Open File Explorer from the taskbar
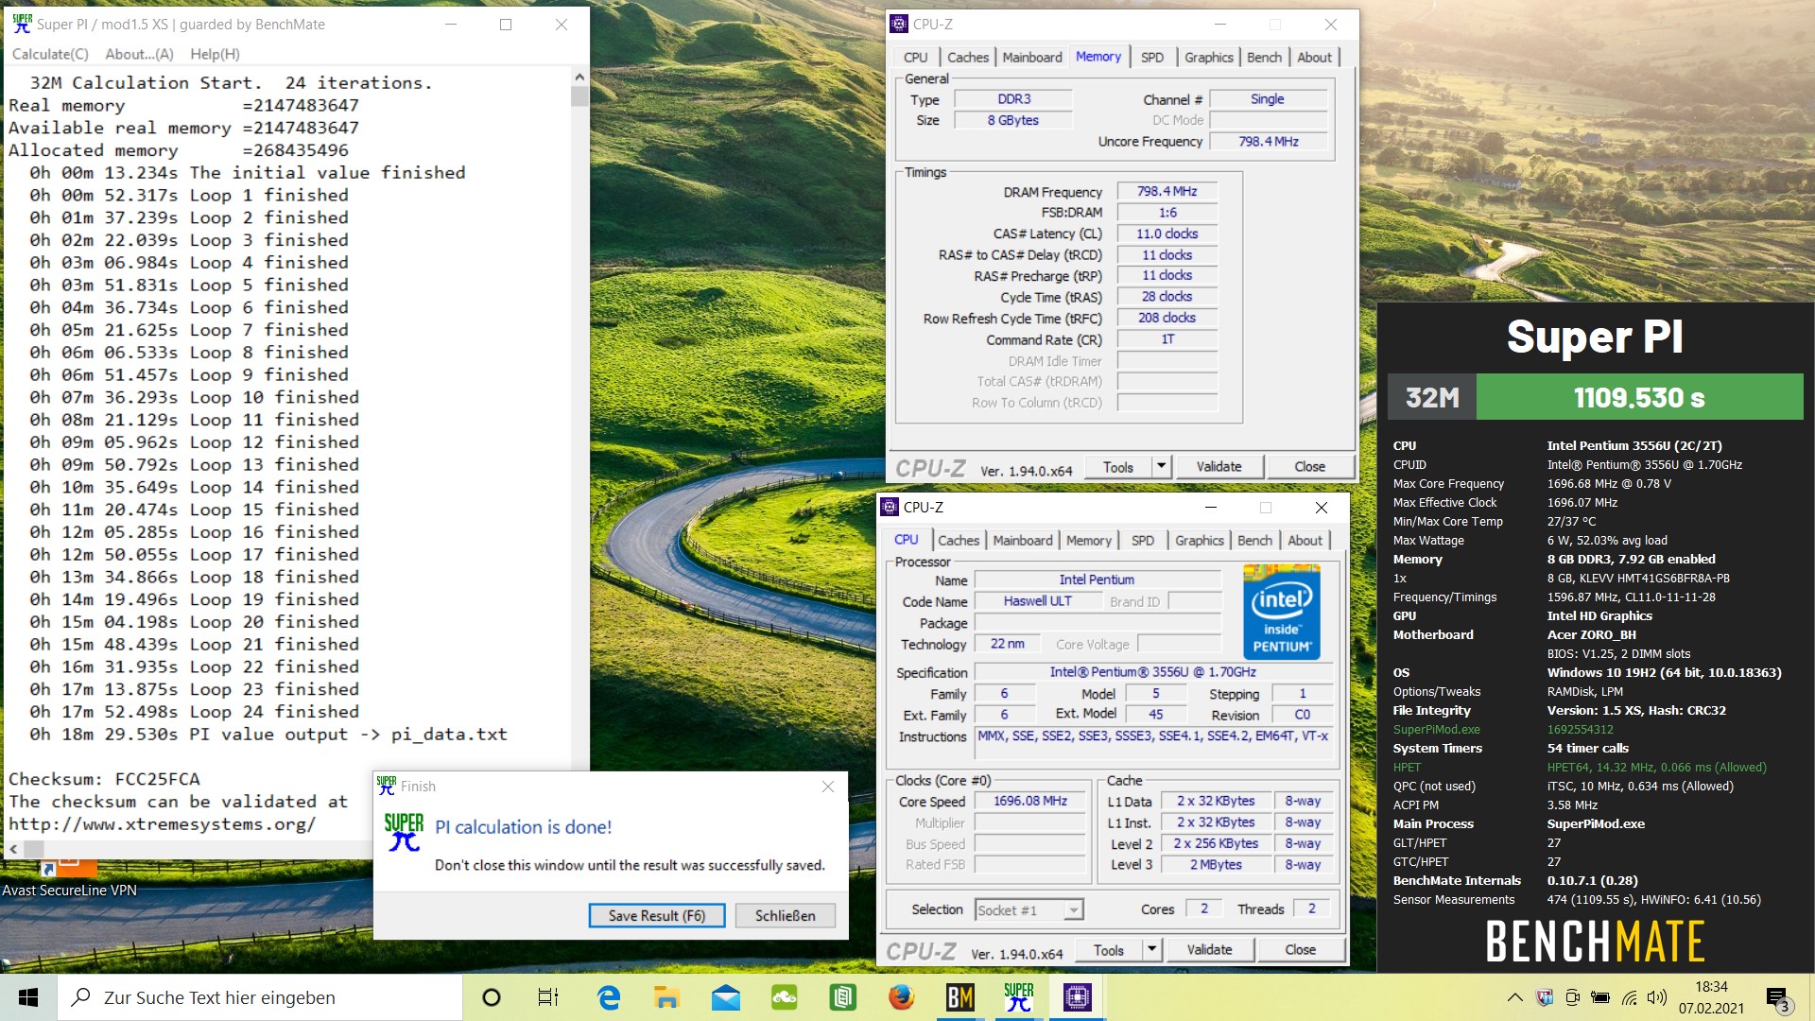The height and width of the screenshot is (1021, 1815). point(667,997)
